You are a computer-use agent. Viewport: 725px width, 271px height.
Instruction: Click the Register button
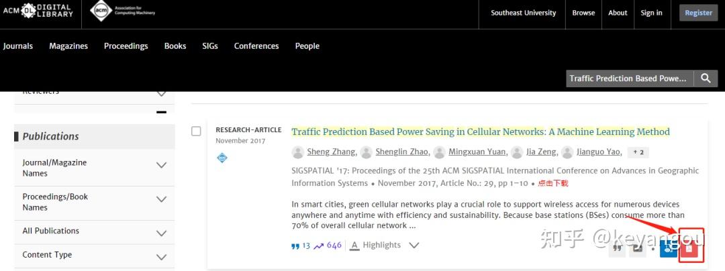tap(698, 13)
